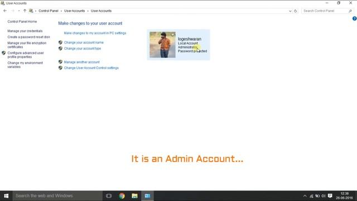Go back using the Back arrow

[x=5, y=11]
